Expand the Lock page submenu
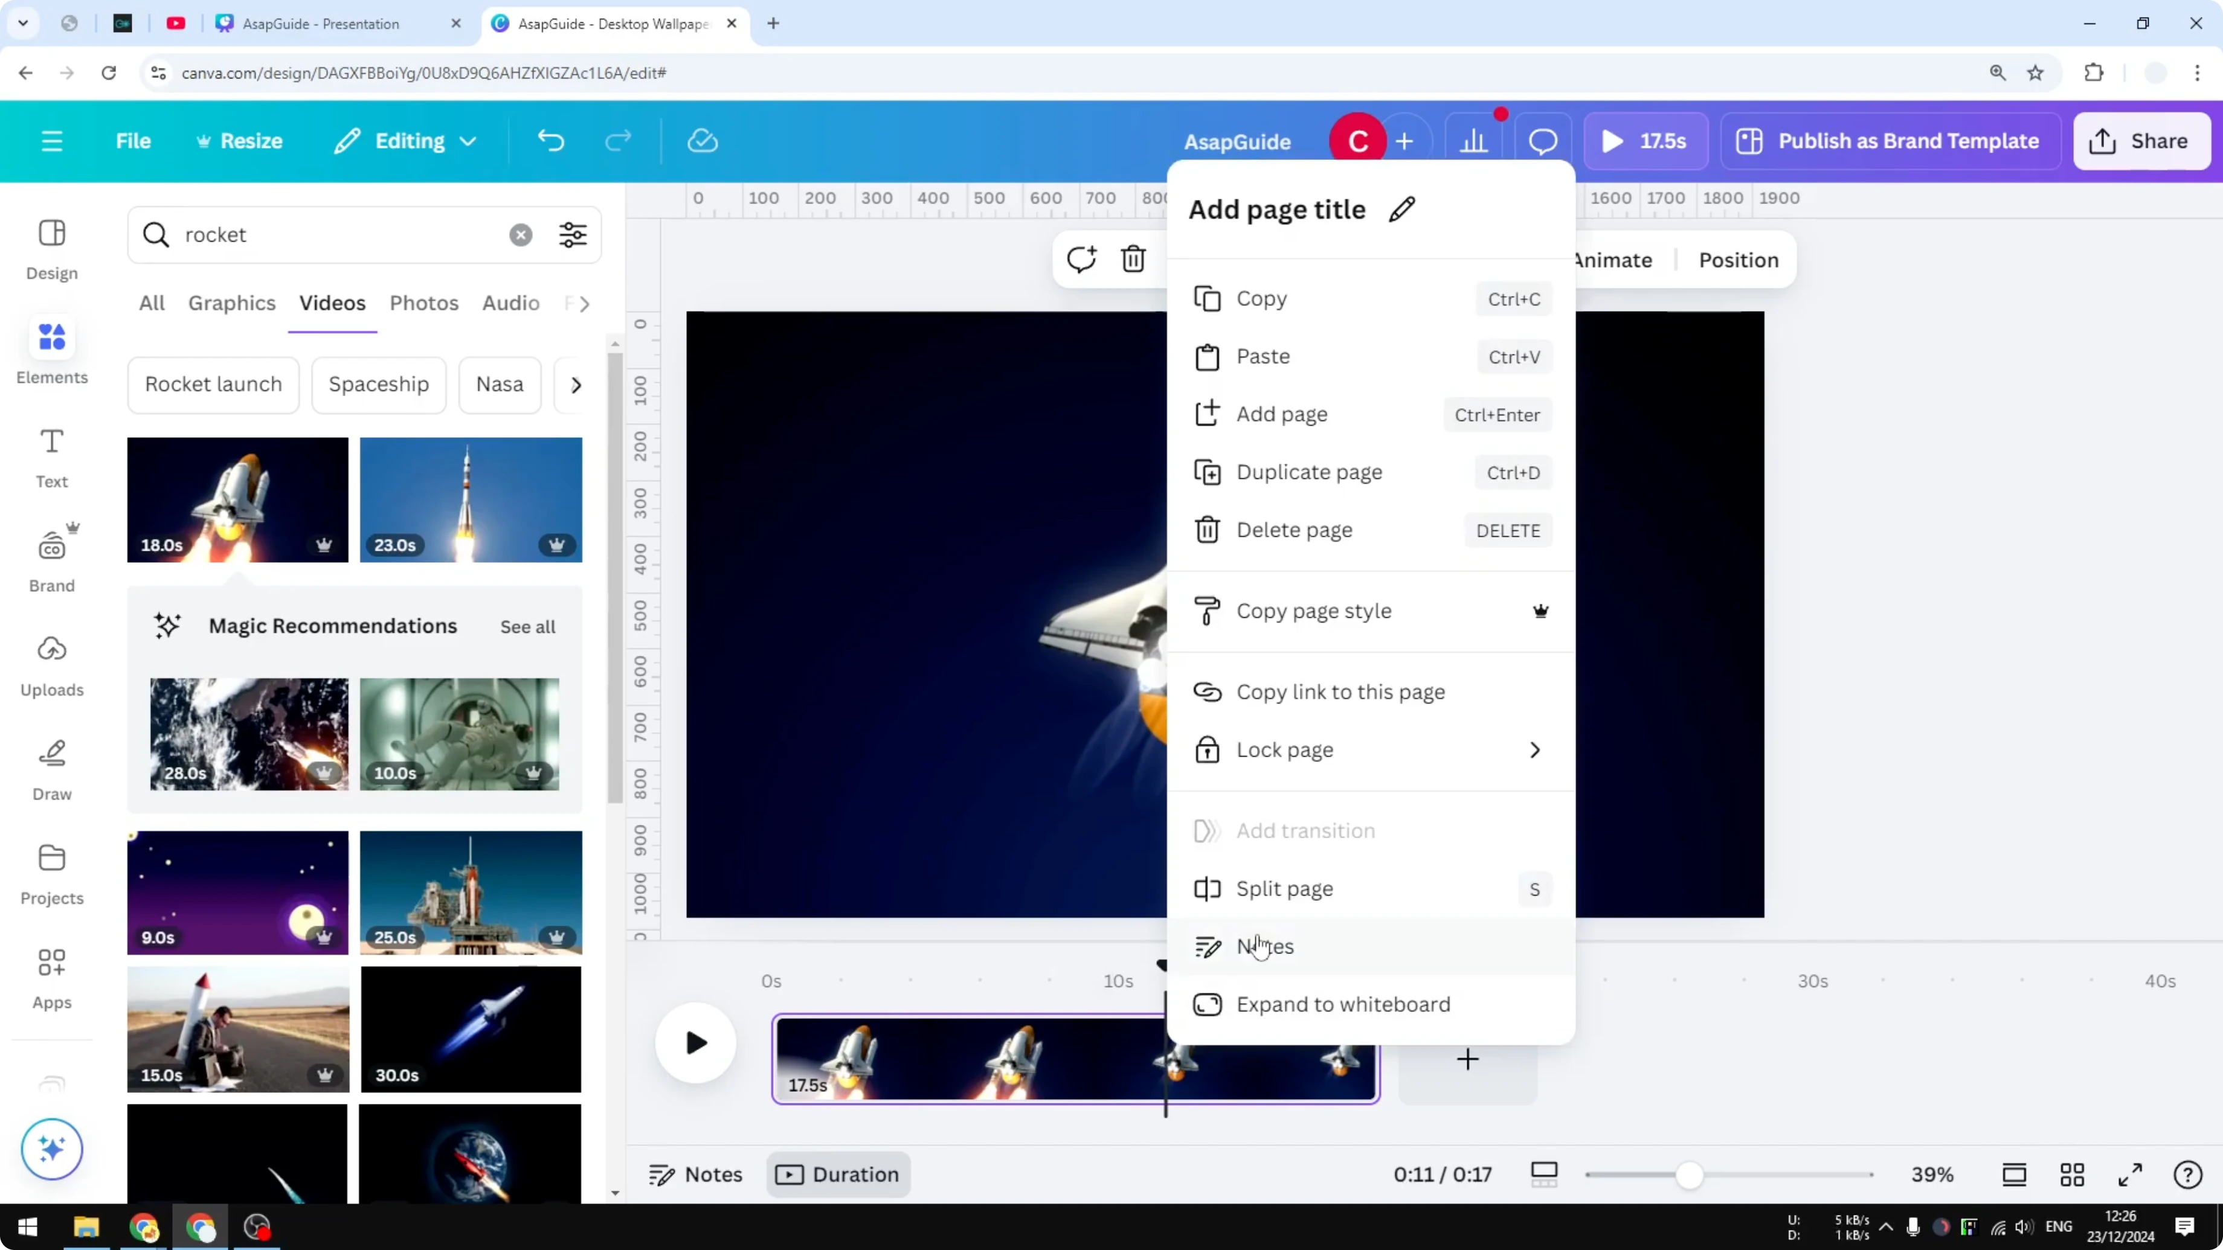The image size is (2223, 1250). point(1534,749)
